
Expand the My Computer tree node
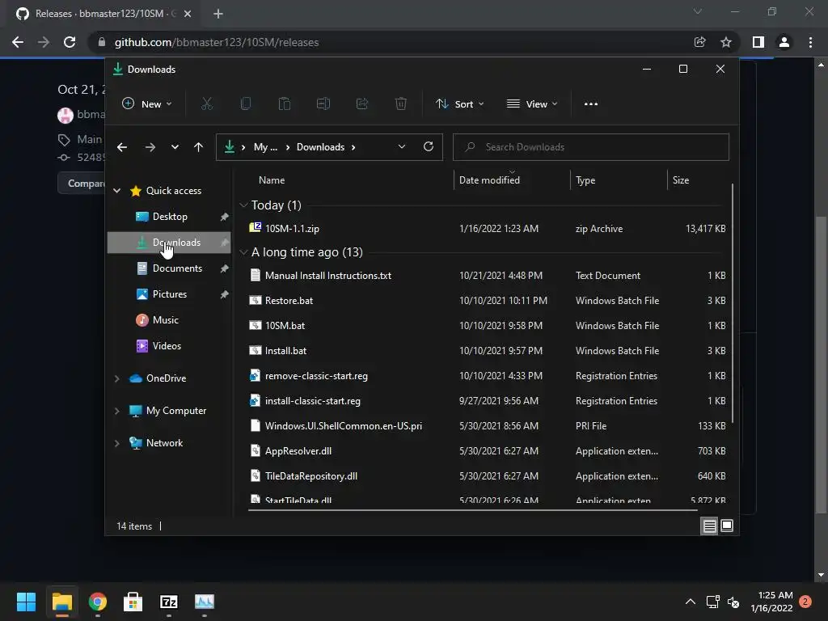117,411
